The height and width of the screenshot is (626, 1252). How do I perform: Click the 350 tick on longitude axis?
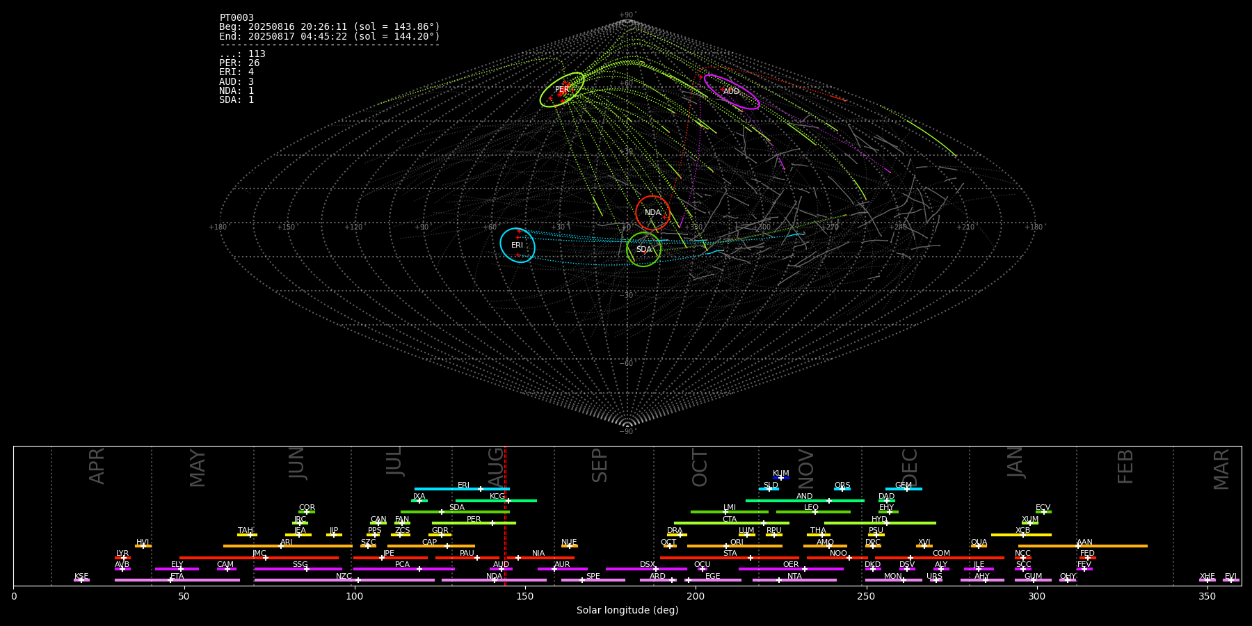tap(1207, 596)
